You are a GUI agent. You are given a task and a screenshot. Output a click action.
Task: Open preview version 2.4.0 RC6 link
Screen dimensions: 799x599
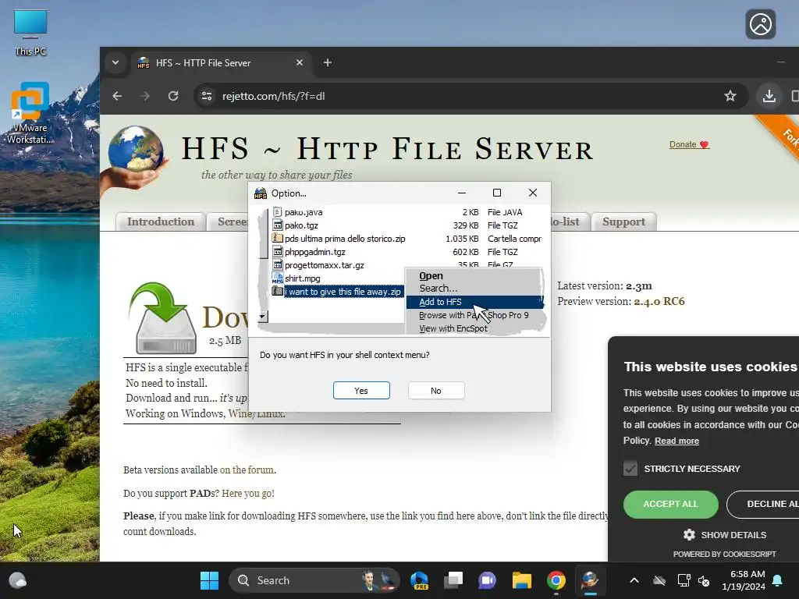point(659,302)
